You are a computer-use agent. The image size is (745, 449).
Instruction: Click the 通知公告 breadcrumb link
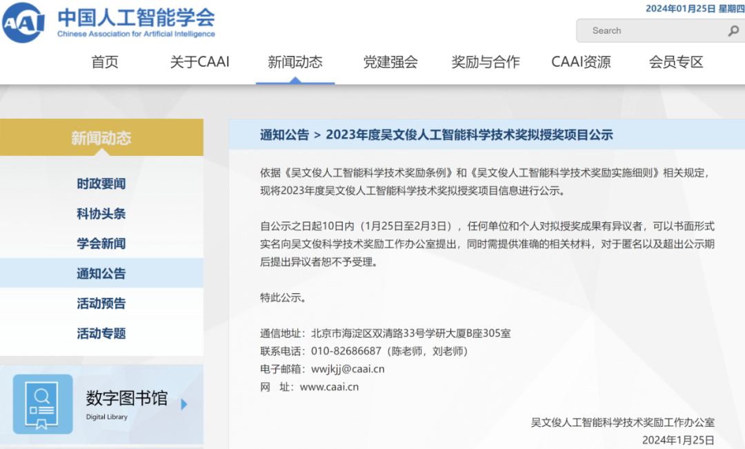[x=285, y=135]
